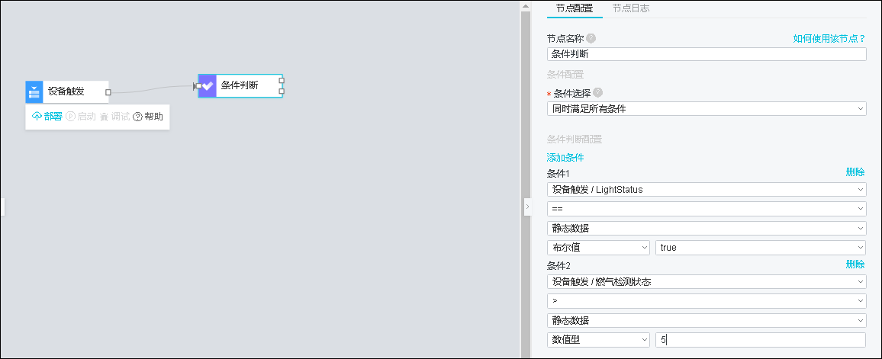Switch to 节点配置 tab

[x=575, y=8]
